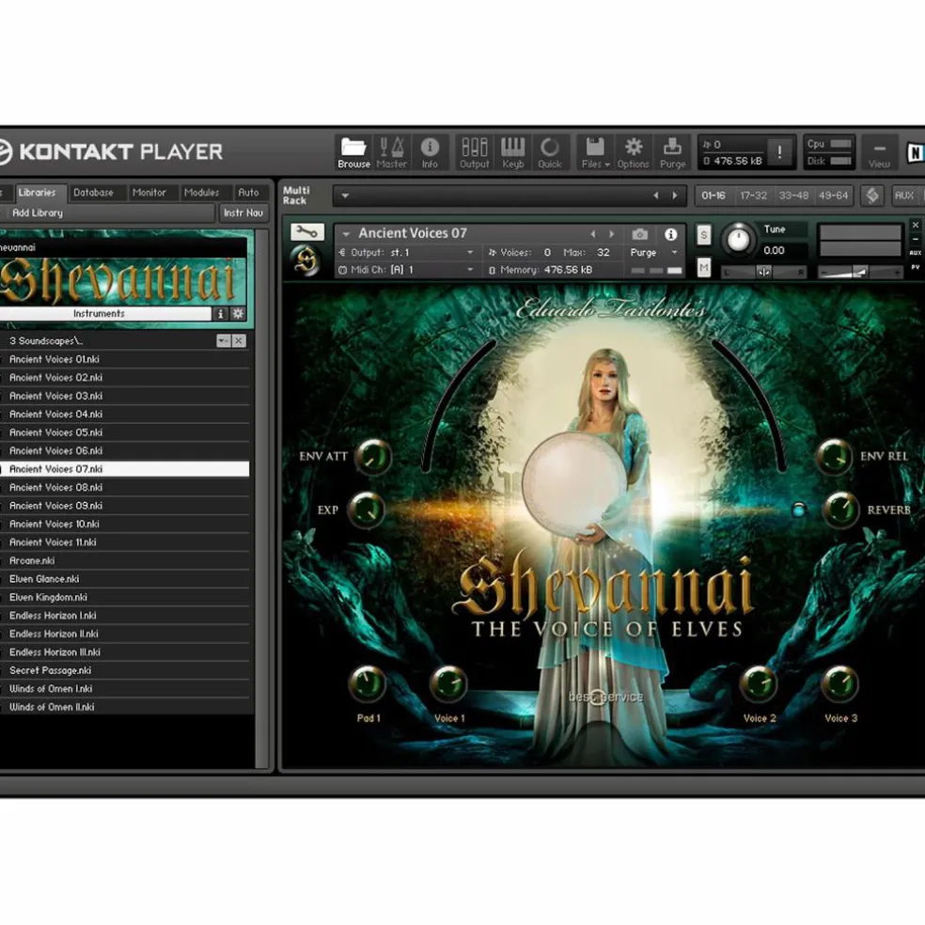
Task: Open the Midi Ch dropdown
Action: [470, 270]
